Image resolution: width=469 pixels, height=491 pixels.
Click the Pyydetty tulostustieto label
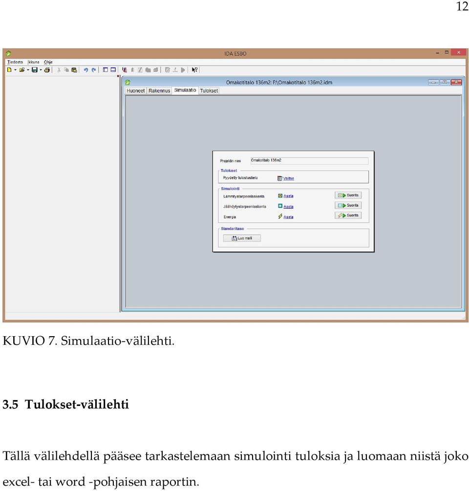coord(240,178)
